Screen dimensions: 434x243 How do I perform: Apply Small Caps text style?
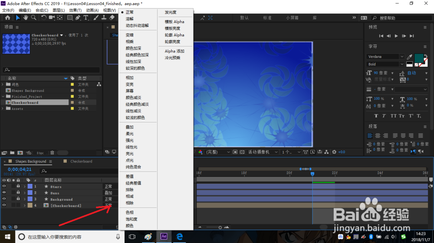(x=401, y=116)
